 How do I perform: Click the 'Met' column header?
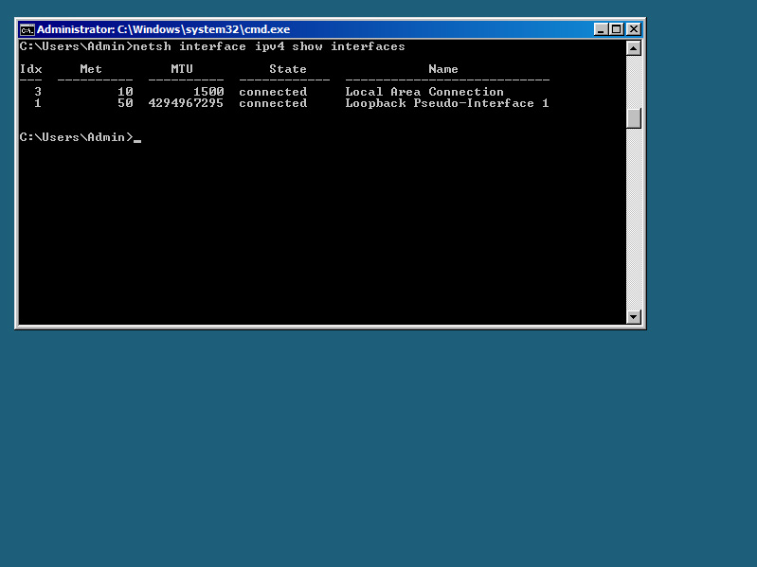pos(91,69)
